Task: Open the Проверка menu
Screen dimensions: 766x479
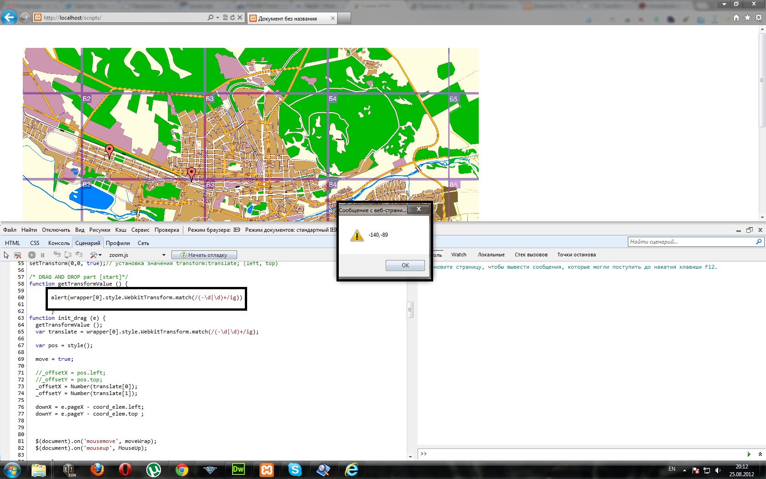Action: tap(167, 230)
